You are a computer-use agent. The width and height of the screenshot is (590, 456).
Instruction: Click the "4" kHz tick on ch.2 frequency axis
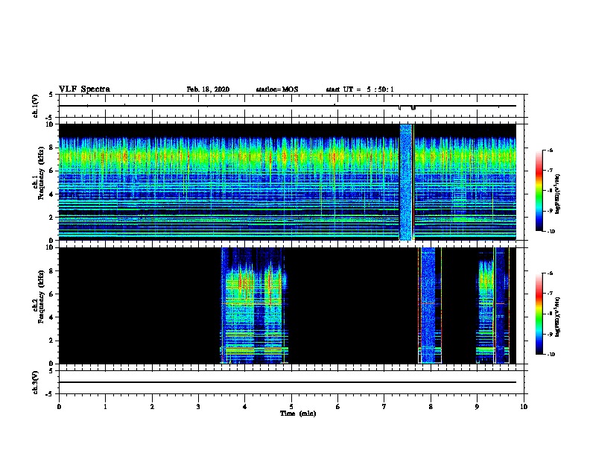[52, 317]
